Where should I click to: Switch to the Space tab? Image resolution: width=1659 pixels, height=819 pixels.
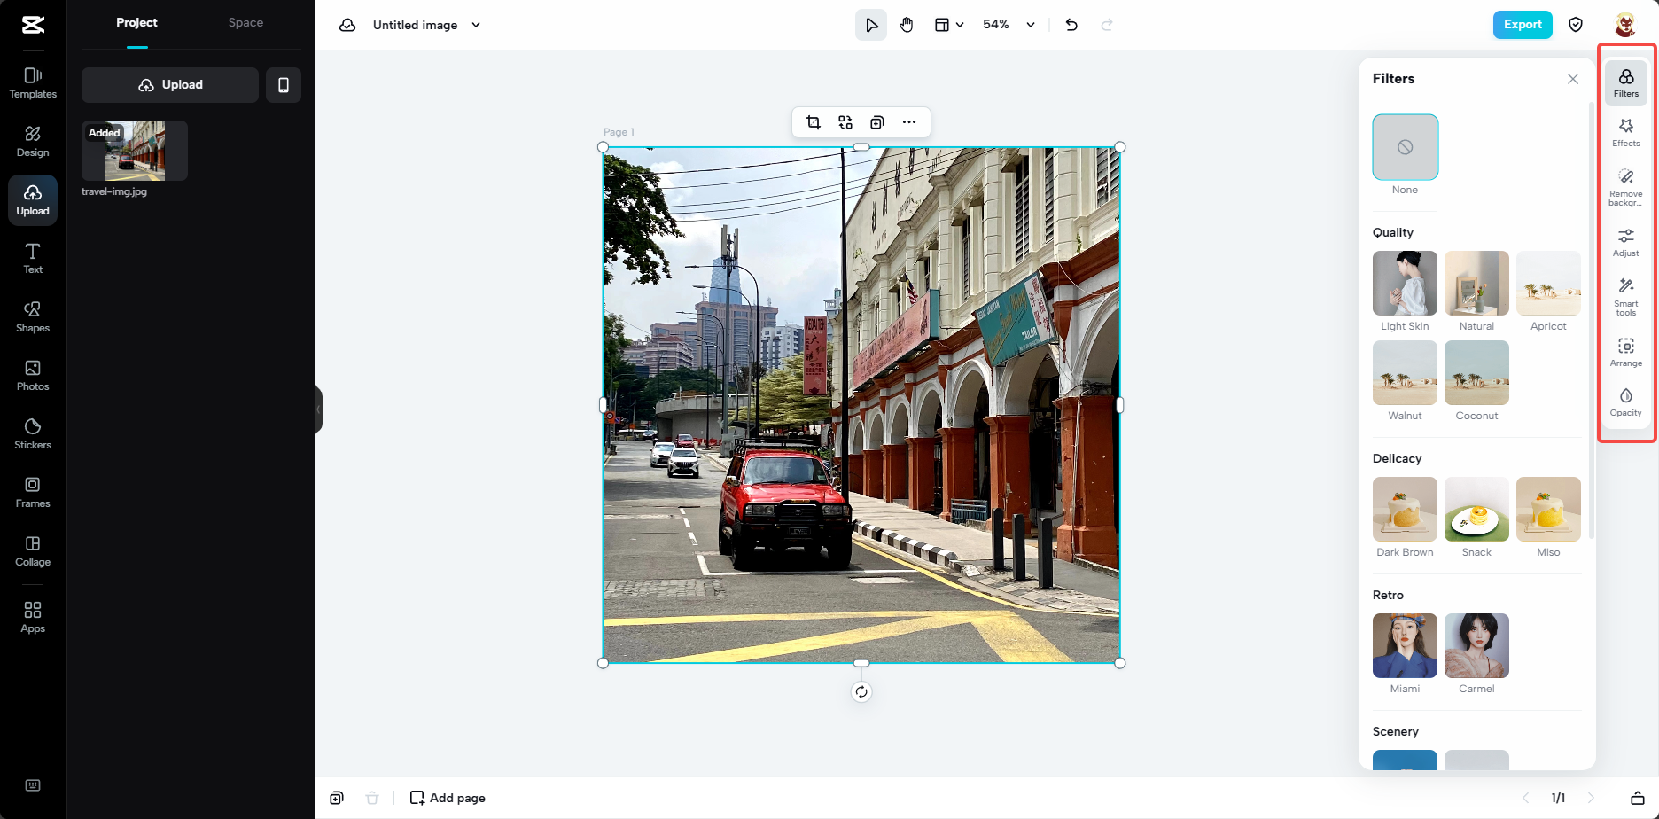tap(245, 22)
